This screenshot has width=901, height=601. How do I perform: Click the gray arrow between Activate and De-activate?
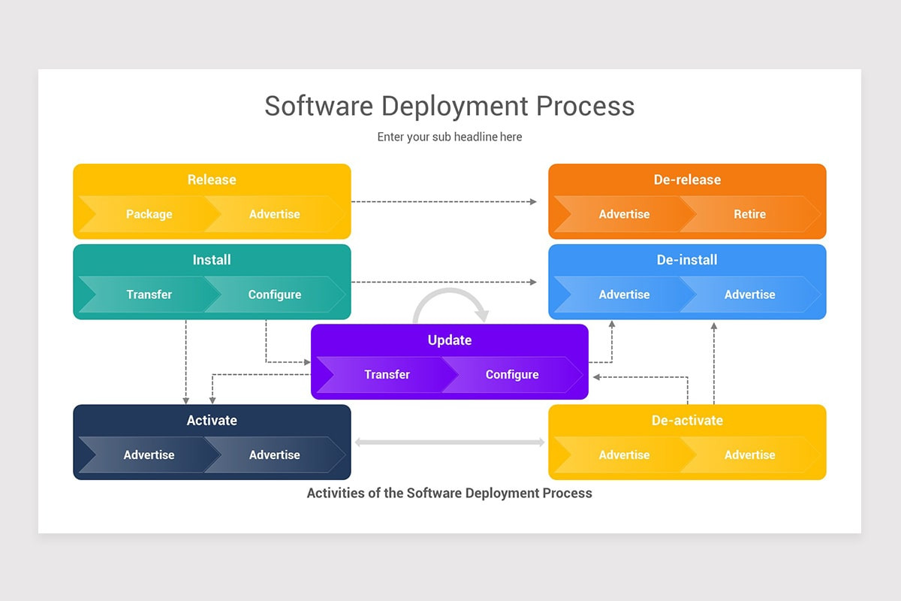tap(449, 442)
